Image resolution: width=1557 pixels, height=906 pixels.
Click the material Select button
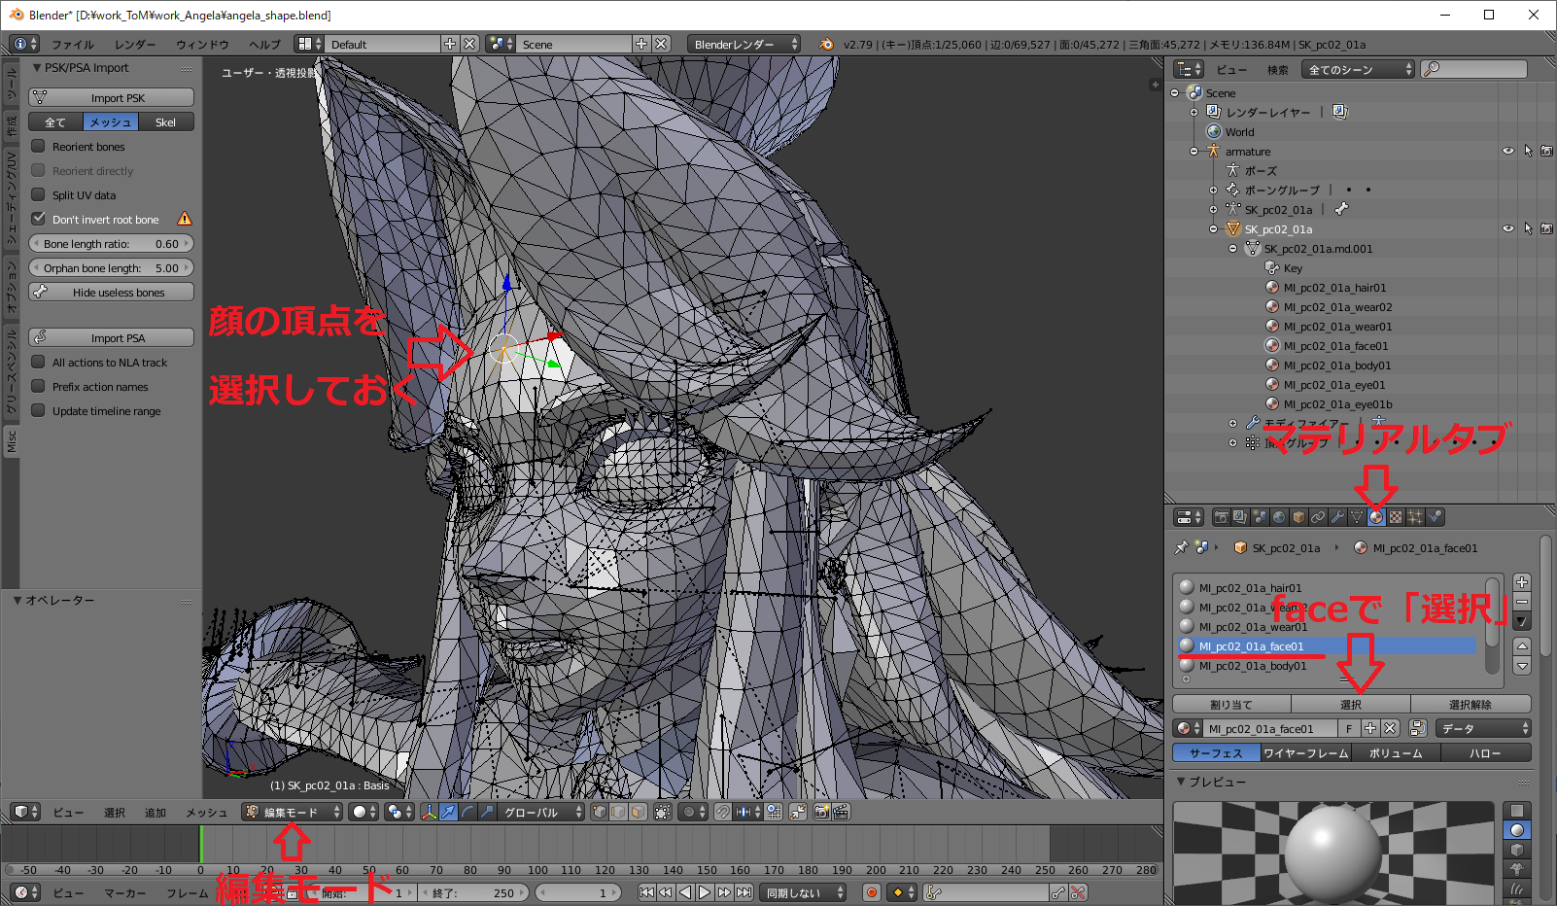1351,704
